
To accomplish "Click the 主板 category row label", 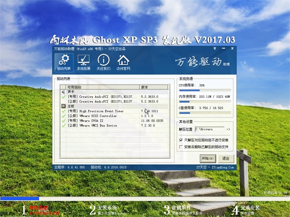I will [71, 106].
